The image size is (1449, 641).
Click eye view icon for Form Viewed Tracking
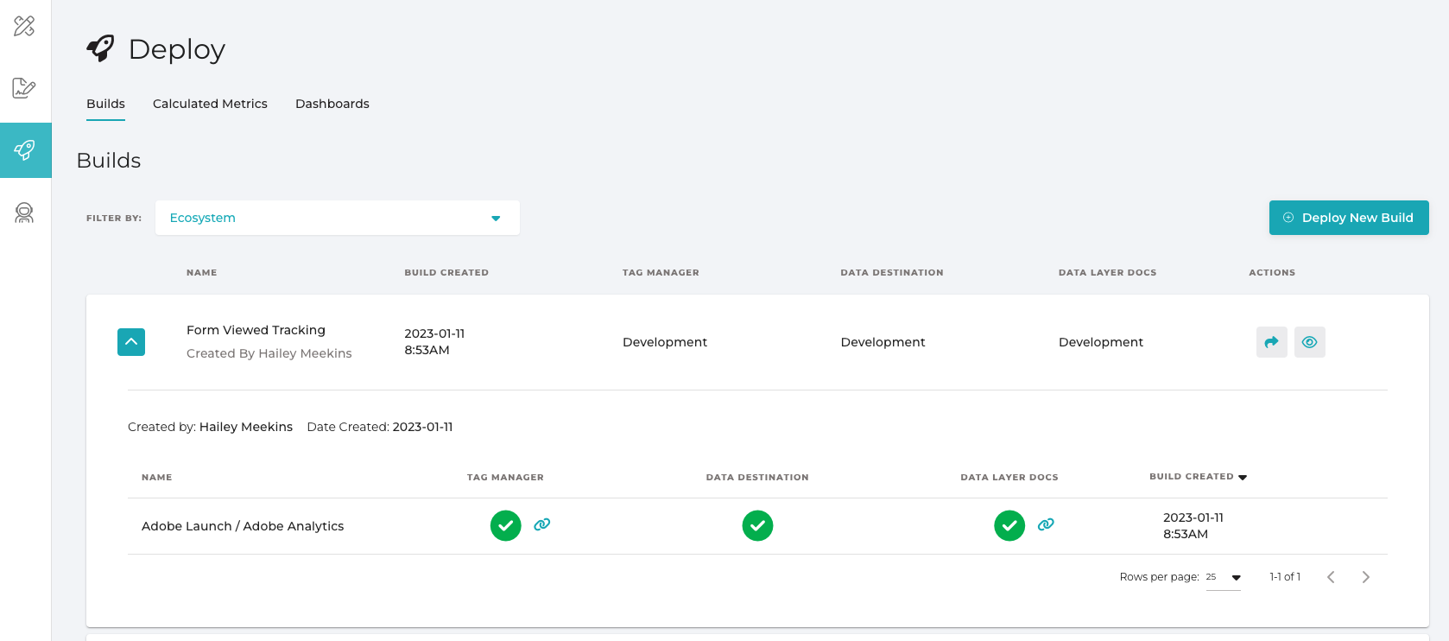coord(1309,342)
